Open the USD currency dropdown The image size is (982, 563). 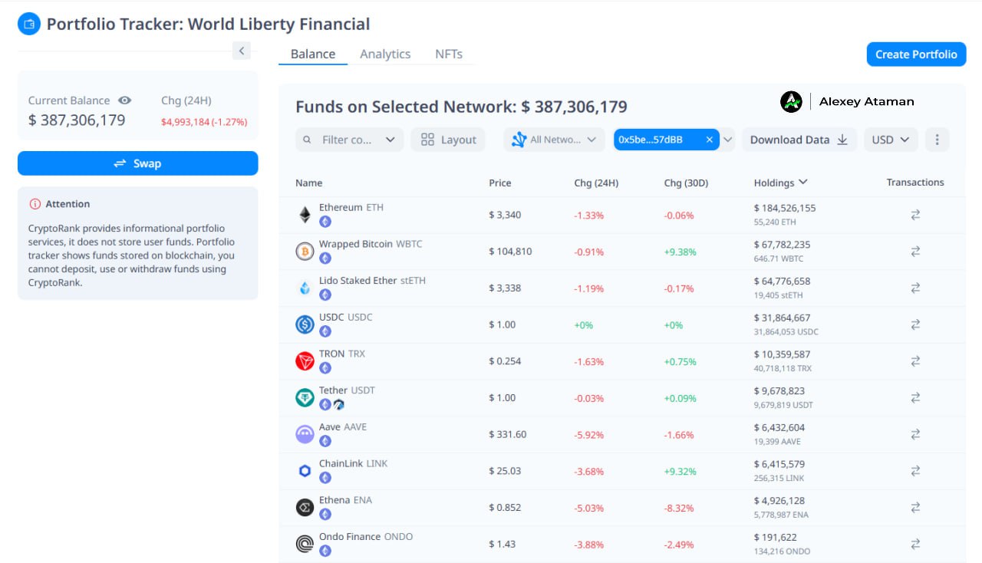tap(891, 140)
